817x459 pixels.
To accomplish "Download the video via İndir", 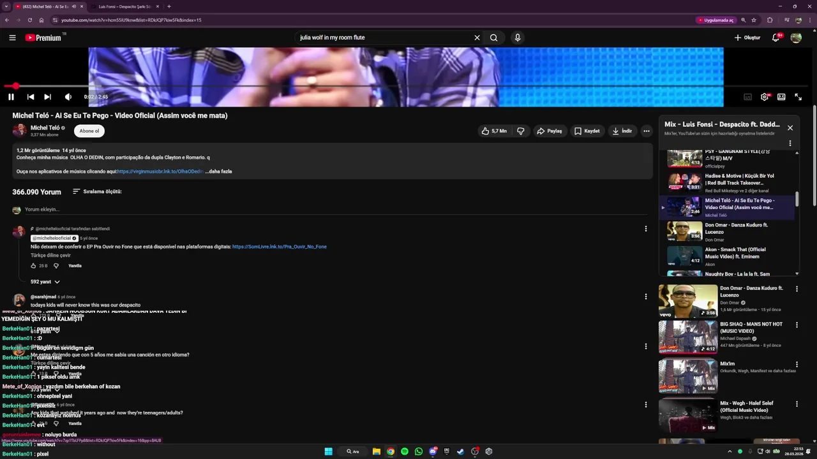I will tap(622, 131).
